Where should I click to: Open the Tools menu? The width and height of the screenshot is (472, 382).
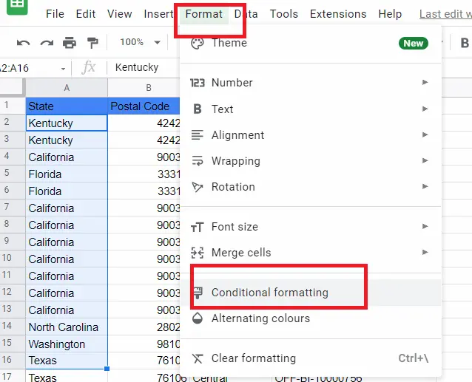[x=284, y=14]
